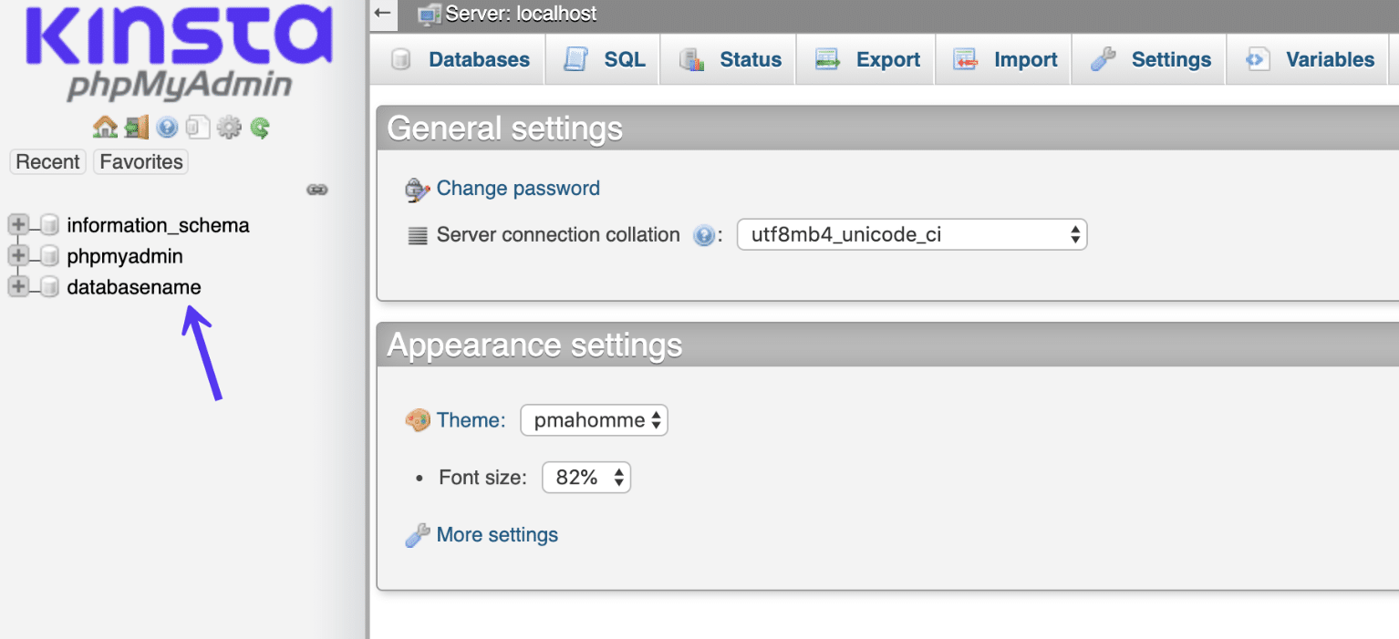Screen dimensions: 1399x639
Task: Click the back arrow above the navigation panel
Action: (x=381, y=14)
